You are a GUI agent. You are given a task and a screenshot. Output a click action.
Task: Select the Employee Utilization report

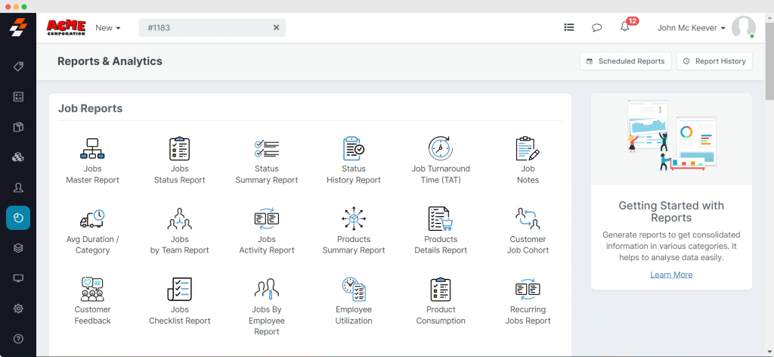(354, 290)
